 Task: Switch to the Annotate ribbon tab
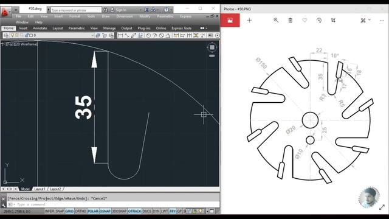[x=40, y=29]
